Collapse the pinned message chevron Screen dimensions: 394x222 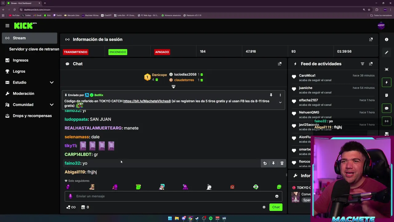[280, 102]
